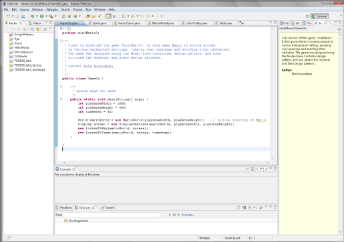
Task: Click the New file toolbar icon
Action: [x=8, y=16]
